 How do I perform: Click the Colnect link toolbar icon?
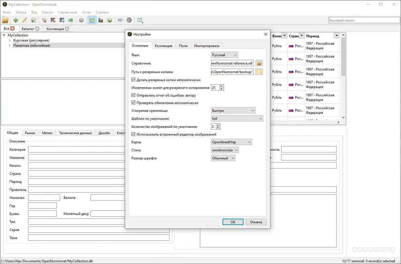(120, 20)
